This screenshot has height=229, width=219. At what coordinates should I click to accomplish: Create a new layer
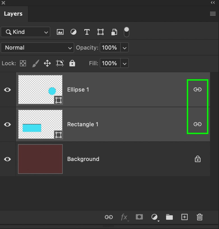[x=185, y=217]
